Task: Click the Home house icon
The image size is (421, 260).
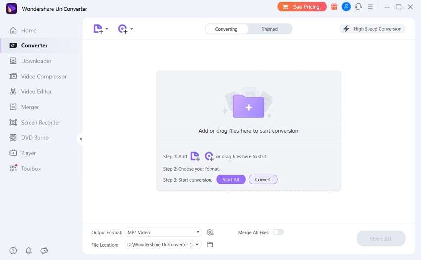Action: (x=13, y=30)
